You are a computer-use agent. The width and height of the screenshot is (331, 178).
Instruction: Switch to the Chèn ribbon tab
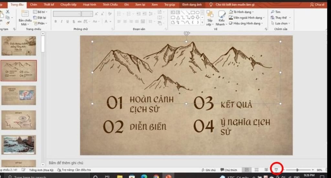click(x=33, y=5)
